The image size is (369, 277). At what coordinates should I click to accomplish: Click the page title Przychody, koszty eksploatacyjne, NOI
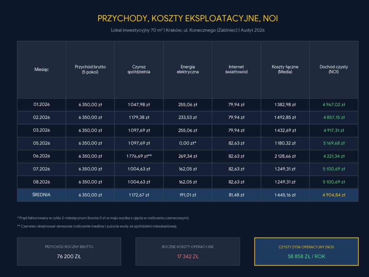[188, 18]
